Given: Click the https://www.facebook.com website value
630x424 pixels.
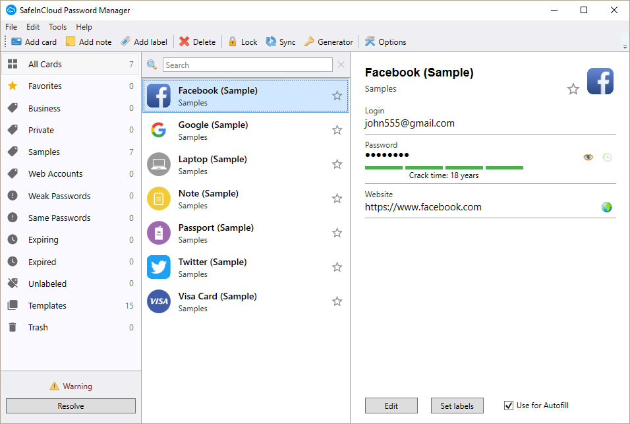Looking at the screenshot, I should [x=423, y=207].
